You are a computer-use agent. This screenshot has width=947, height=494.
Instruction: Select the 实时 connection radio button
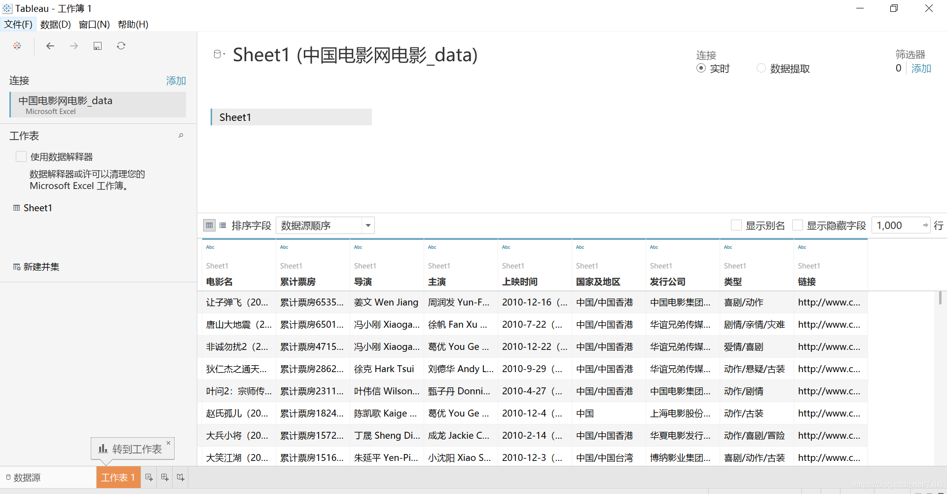[701, 68]
